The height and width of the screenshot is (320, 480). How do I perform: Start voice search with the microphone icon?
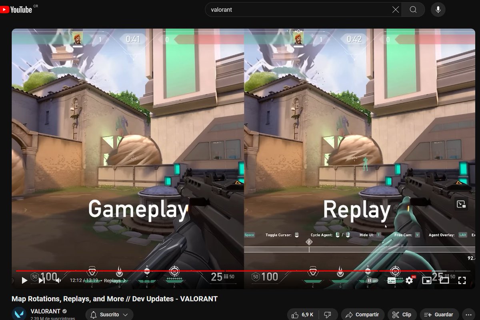click(438, 10)
